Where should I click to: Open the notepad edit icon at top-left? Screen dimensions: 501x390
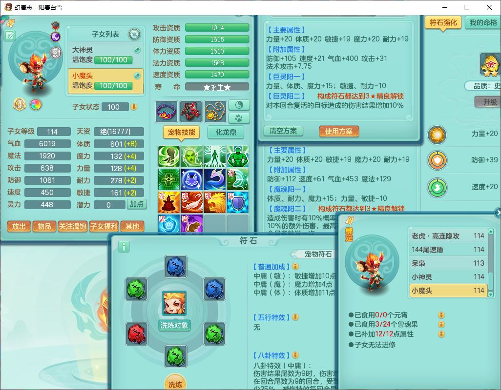(x=10, y=36)
